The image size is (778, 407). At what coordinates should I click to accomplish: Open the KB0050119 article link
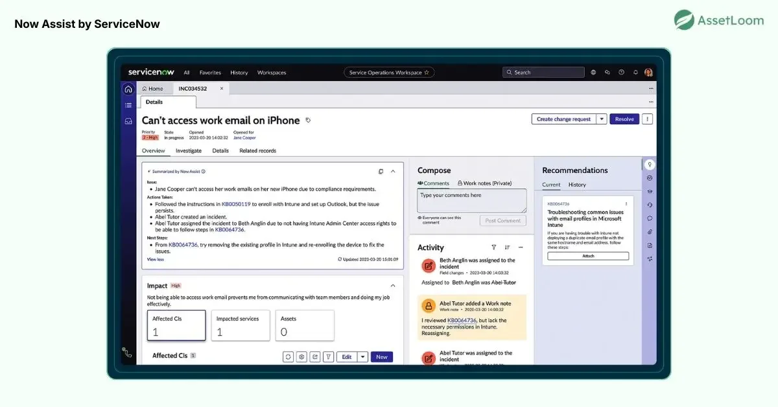click(x=236, y=203)
